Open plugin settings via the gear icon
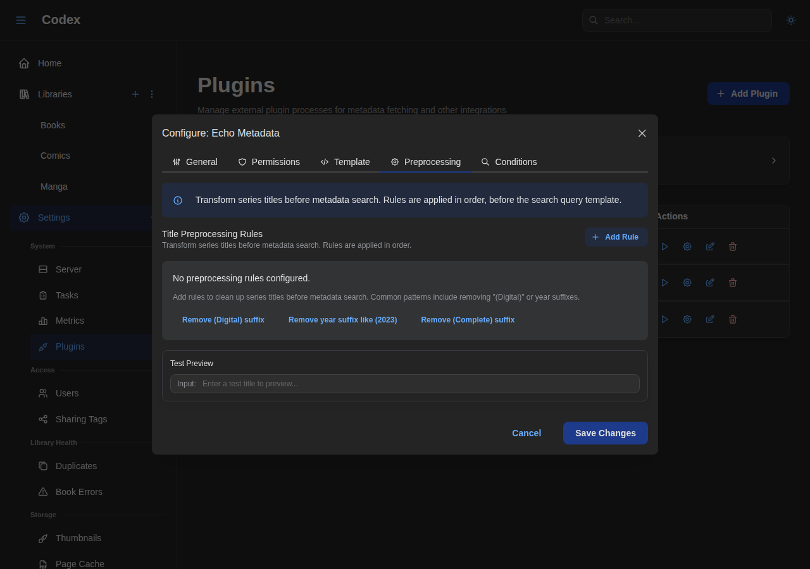The height and width of the screenshot is (569, 810). tap(687, 246)
